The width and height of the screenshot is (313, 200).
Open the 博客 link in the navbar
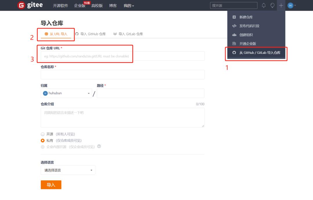(x=113, y=5)
